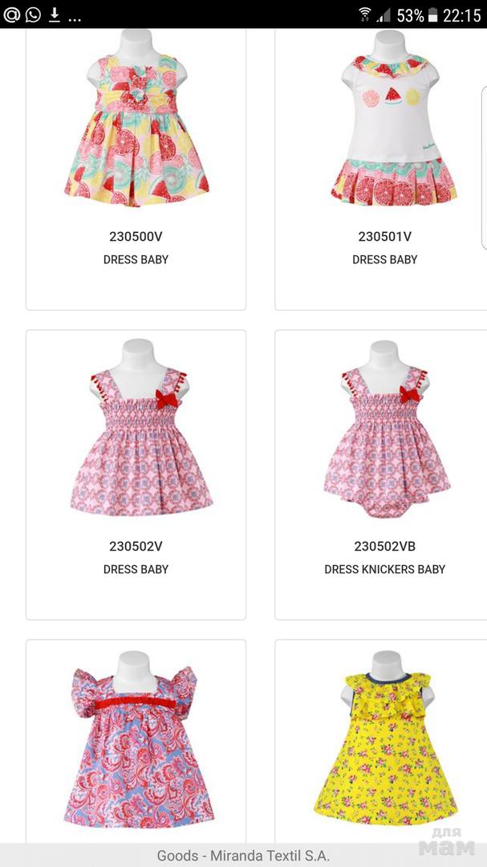Tap the @ email notification icon
The image size is (487, 867).
click(x=11, y=14)
